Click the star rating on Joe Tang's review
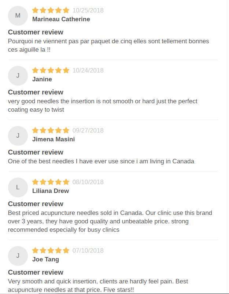The width and height of the screenshot is (229, 294). (51, 250)
